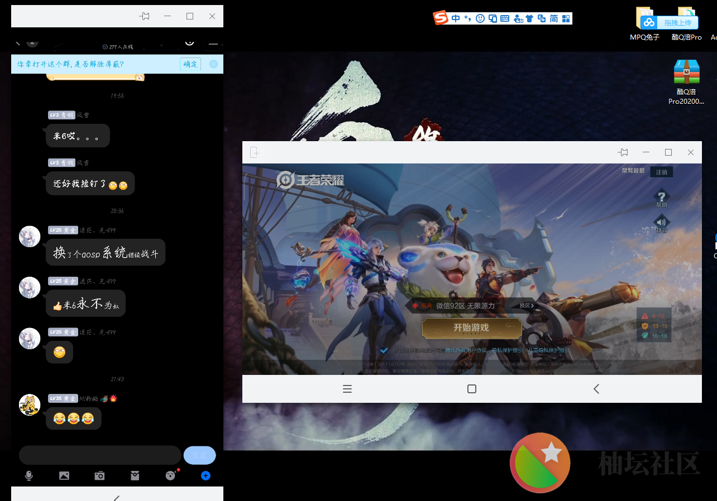Click the 开始游戏 start button
Viewport: 717px width, 501px height.
(472, 328)
